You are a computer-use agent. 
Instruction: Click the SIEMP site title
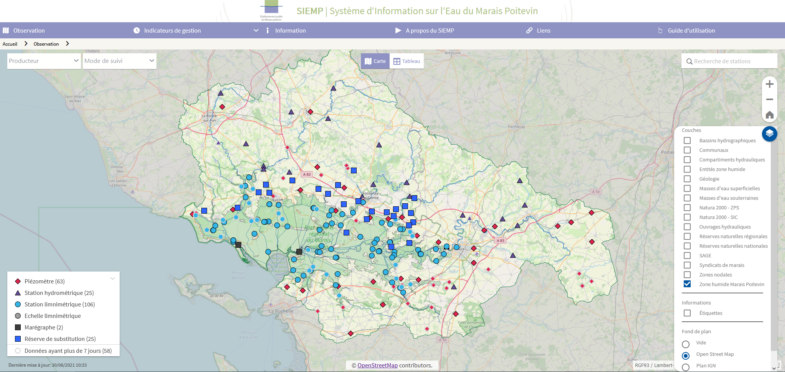point(417,11)
